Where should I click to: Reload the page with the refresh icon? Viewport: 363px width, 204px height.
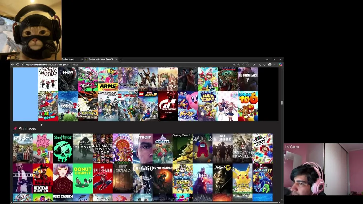pos(18,65)
